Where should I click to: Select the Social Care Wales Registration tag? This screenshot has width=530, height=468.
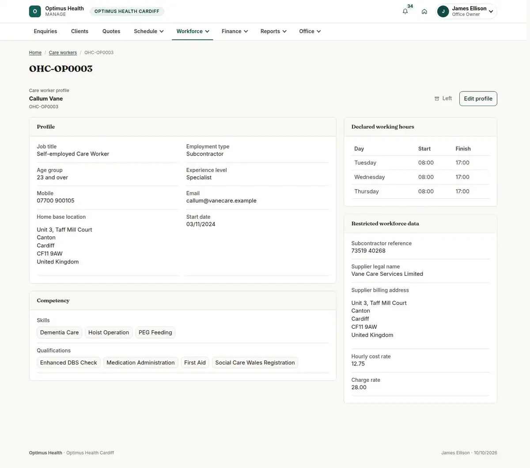(255, 362)
